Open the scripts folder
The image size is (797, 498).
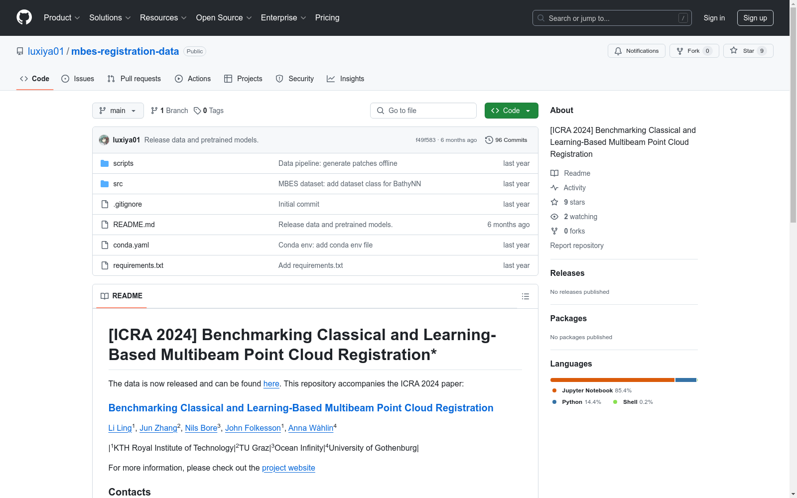click(123, 163)
